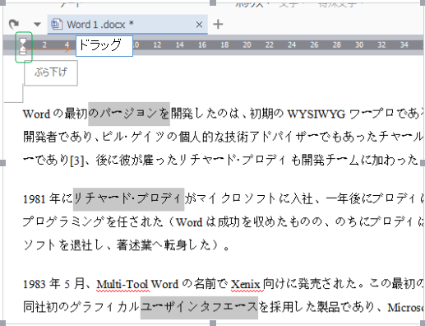Click the footnote reference [3]
Image resolution: width=425 pixels, height=326 pixels.
pyautogui.click(x=76, y=161)
